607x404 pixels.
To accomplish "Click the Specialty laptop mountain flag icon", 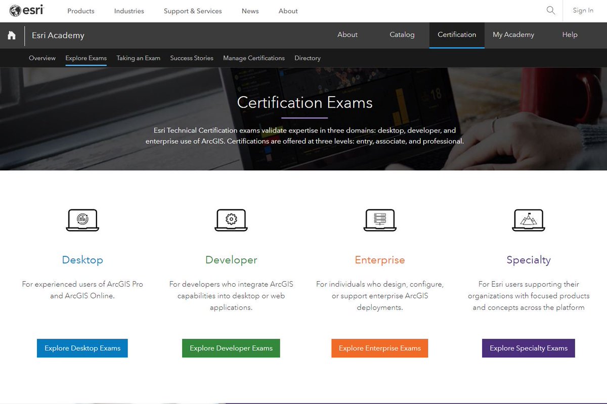I will point(529,220).
